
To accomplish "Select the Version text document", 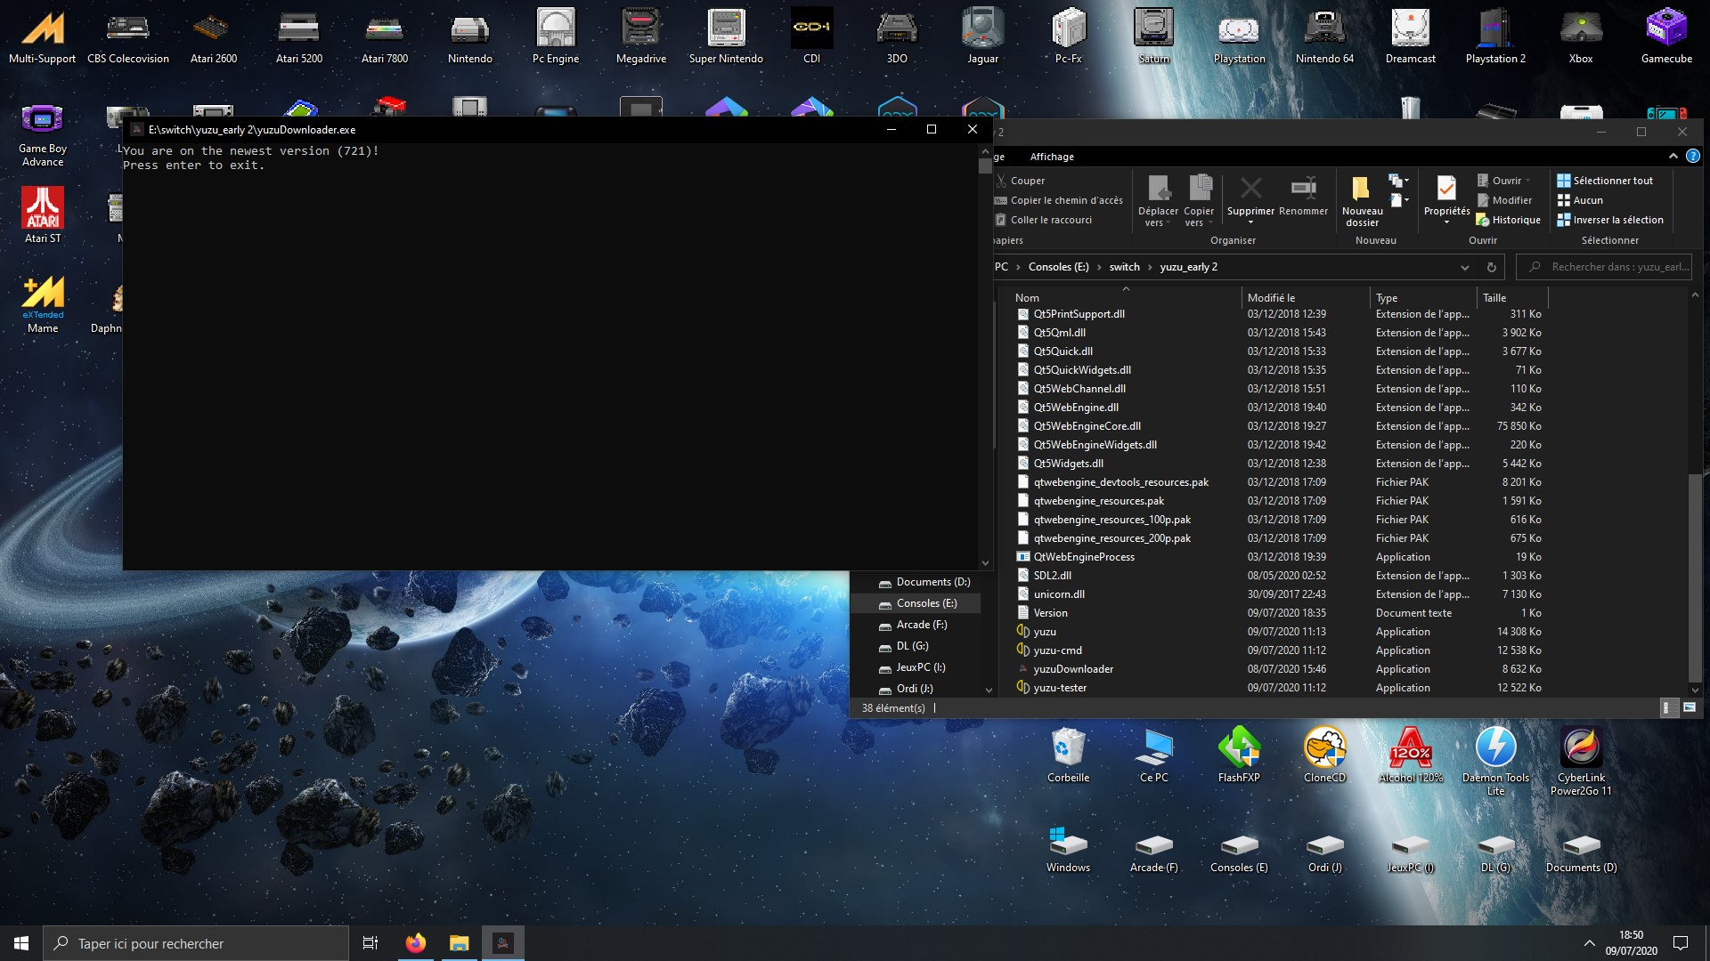I will coord(1050,613).
